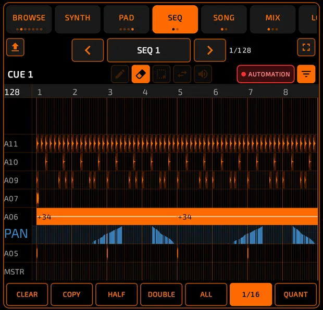This screenshot has height=310, width=323.
Task: Select the pencil draw tool
Action: pos(120,74)
